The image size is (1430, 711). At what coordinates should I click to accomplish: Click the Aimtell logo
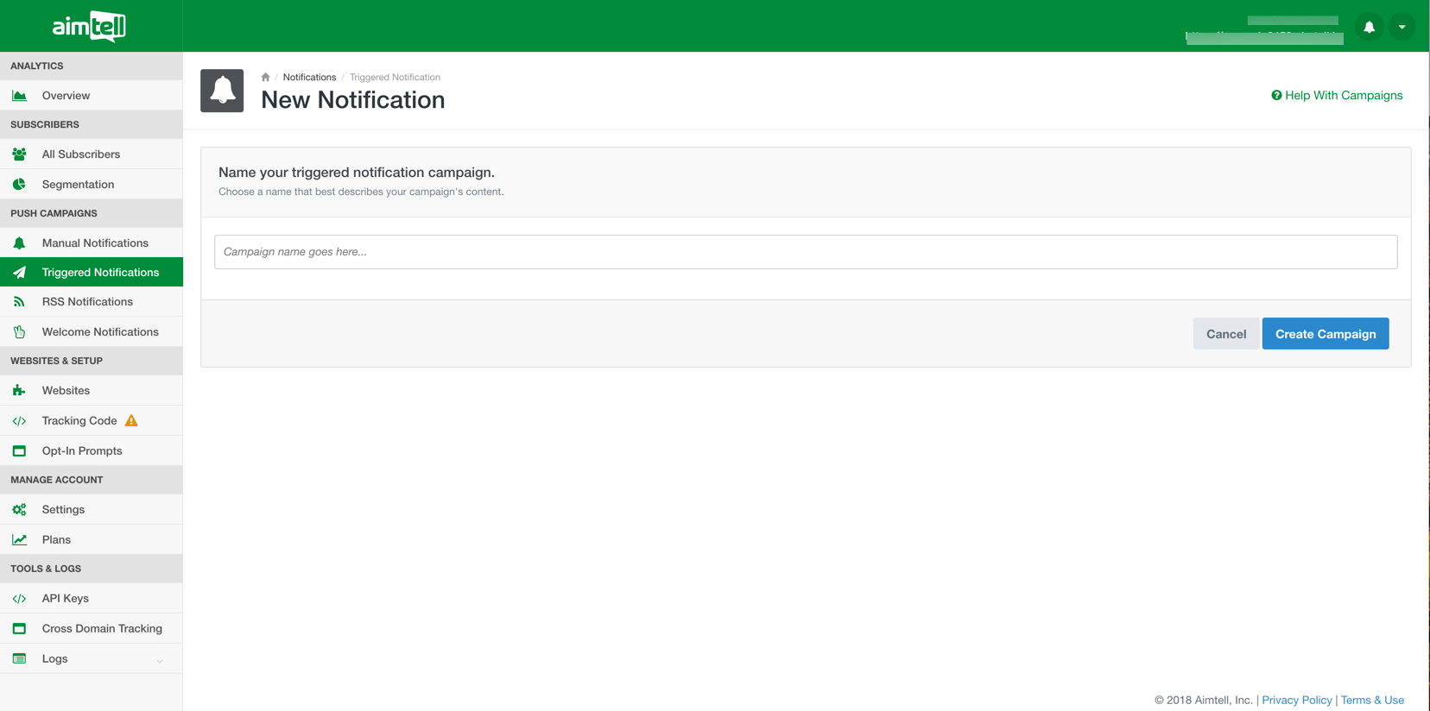89,27
